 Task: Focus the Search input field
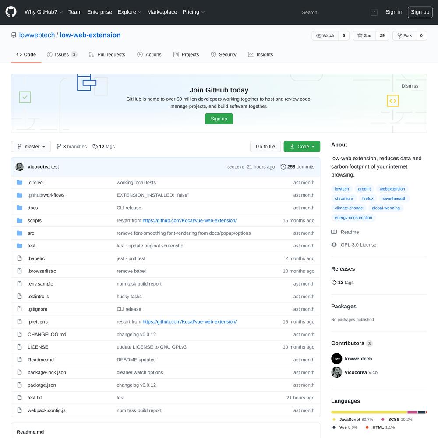[339, 12]
